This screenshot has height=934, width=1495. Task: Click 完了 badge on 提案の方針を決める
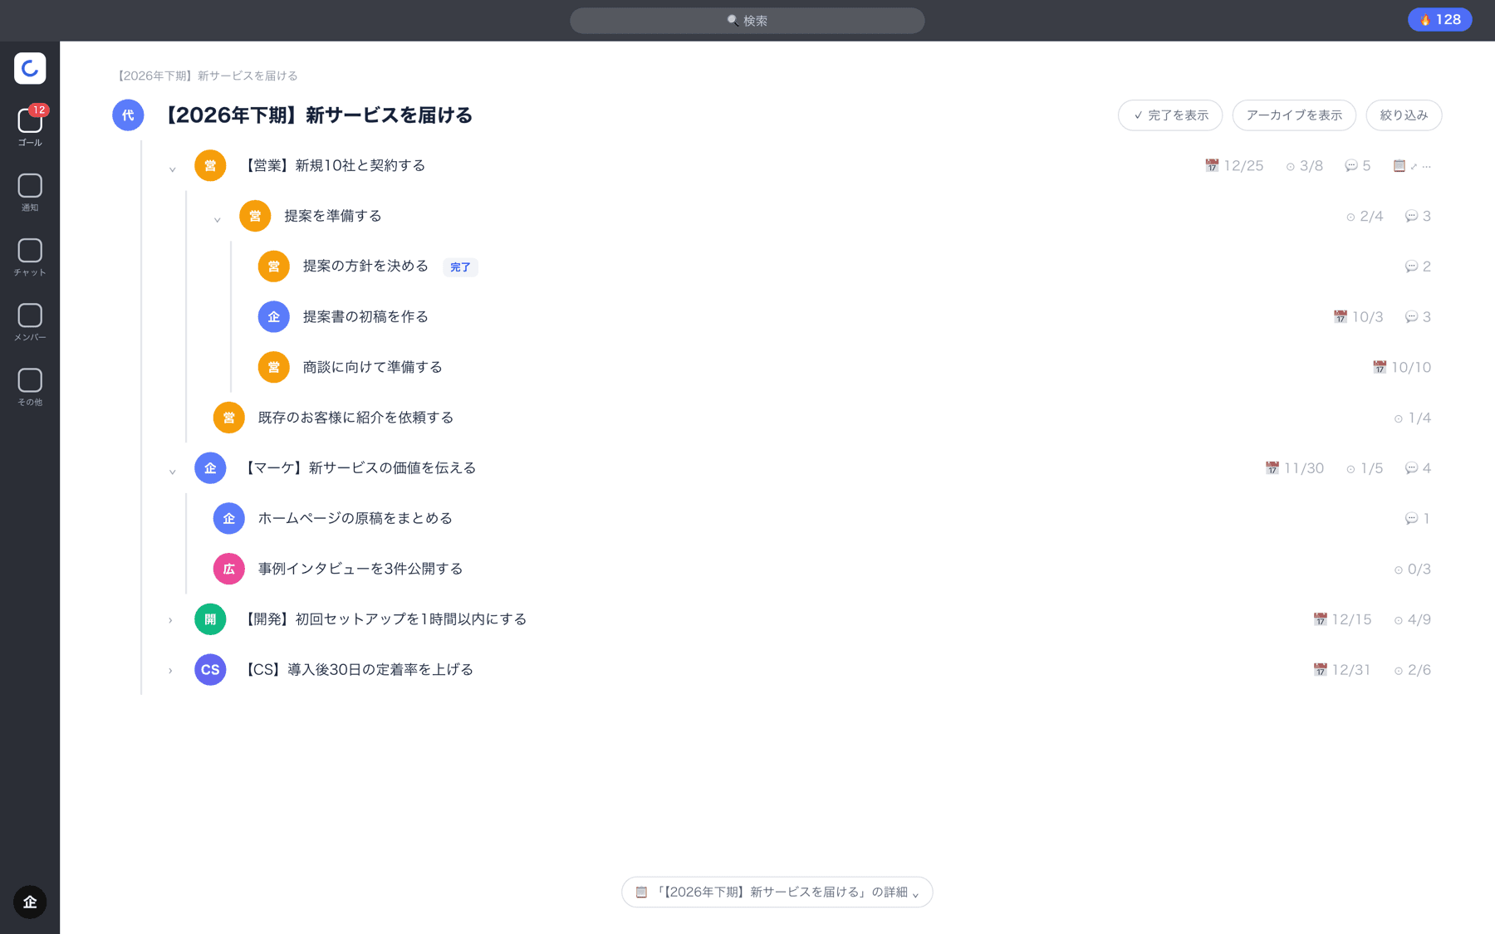tap(460, 267)
